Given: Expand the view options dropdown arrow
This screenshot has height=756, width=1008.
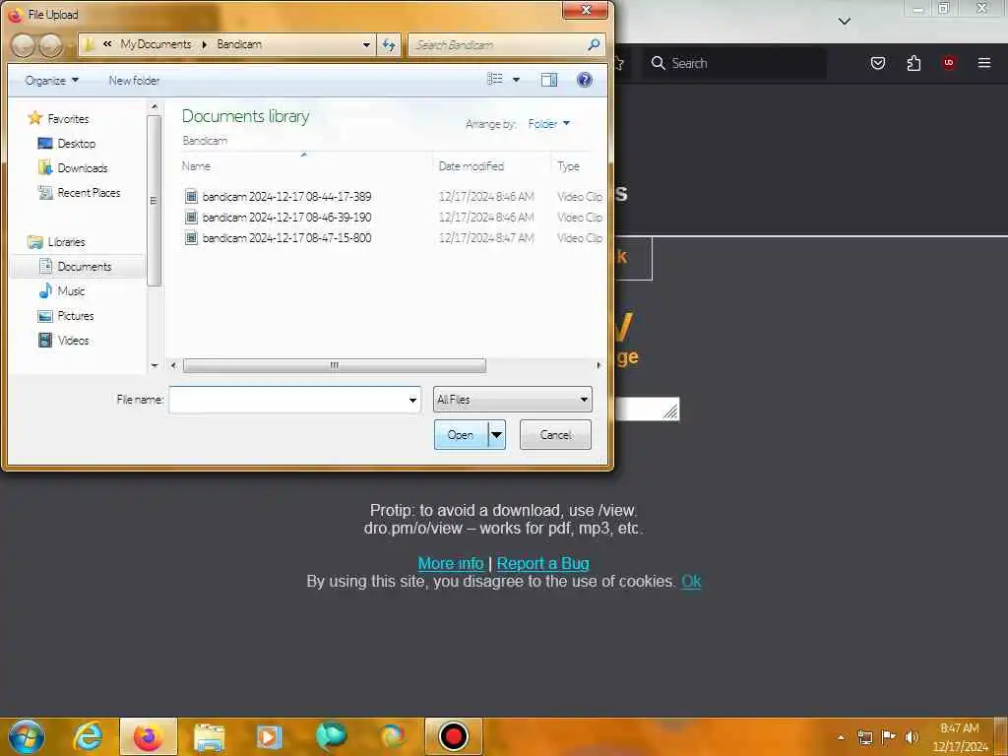Looking at the screenshot, I should 516,80.
